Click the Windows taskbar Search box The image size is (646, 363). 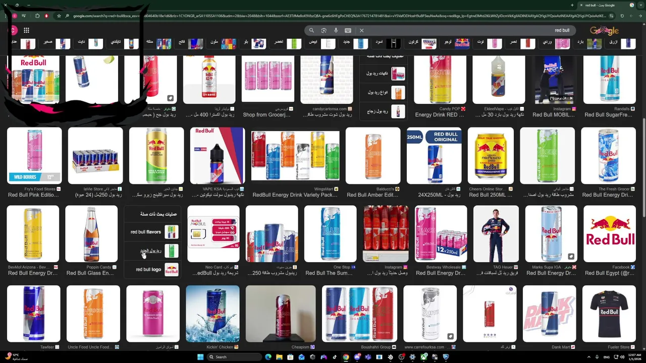(x=235, y=357)
